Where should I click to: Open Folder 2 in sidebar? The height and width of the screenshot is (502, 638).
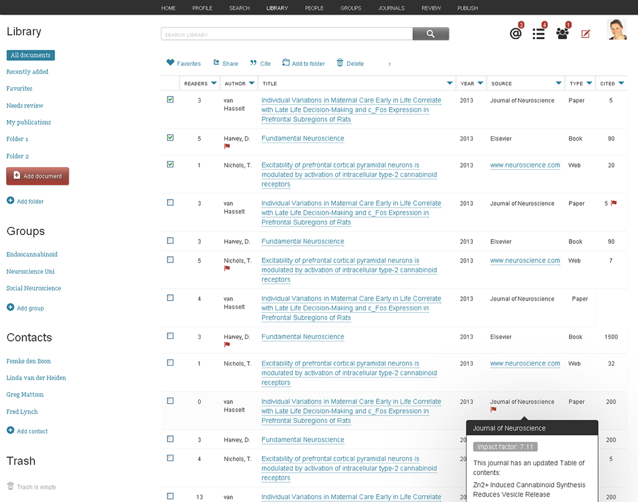click(17, 156)
